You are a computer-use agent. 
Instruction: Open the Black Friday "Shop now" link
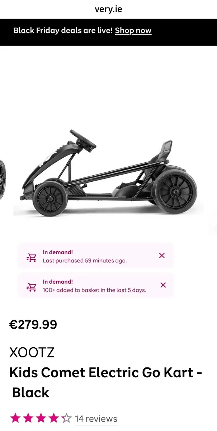133,31
